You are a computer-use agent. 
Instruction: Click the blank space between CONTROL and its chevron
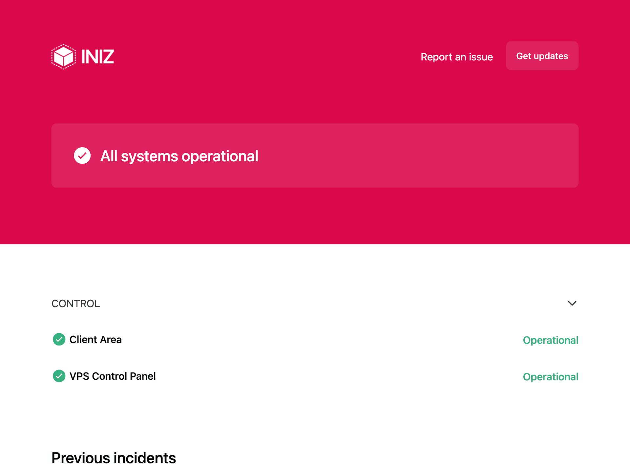[x=328, y=304]
